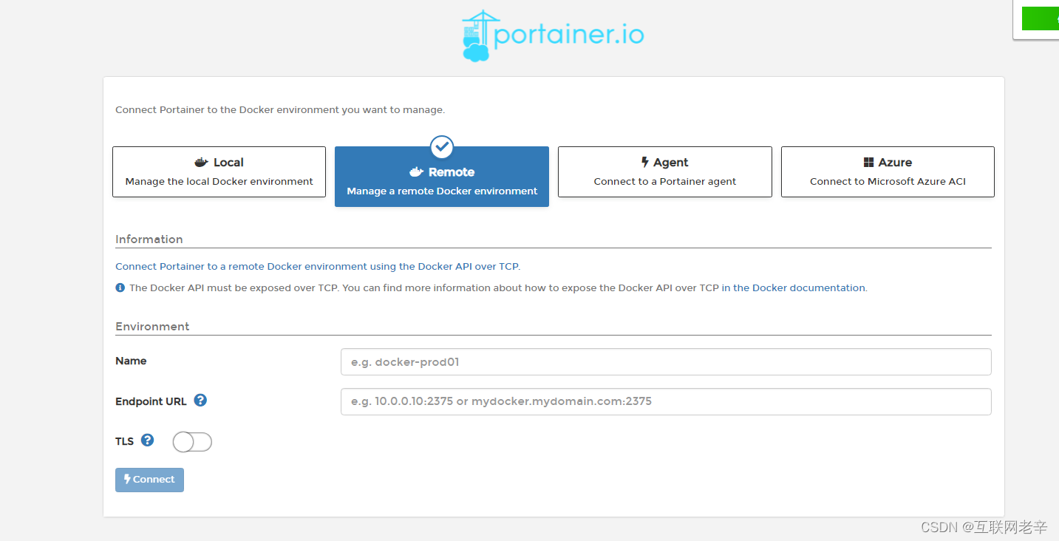1059x541 pixels.
Task: Open the Endpoint URL help tooltip icon
Action: pos(200,401)
